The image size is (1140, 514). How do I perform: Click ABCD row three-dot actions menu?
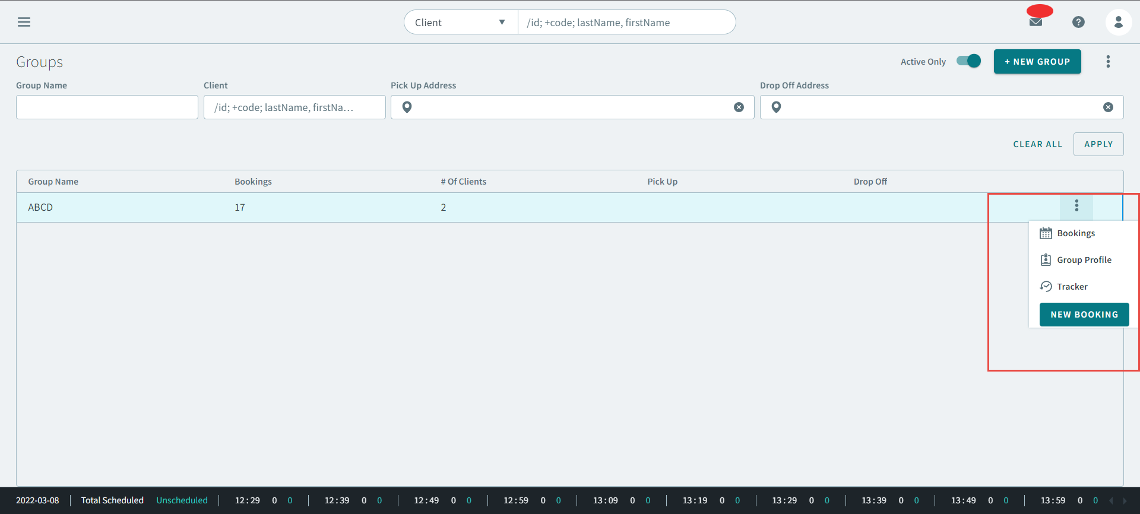click(x=1076, y=206)
